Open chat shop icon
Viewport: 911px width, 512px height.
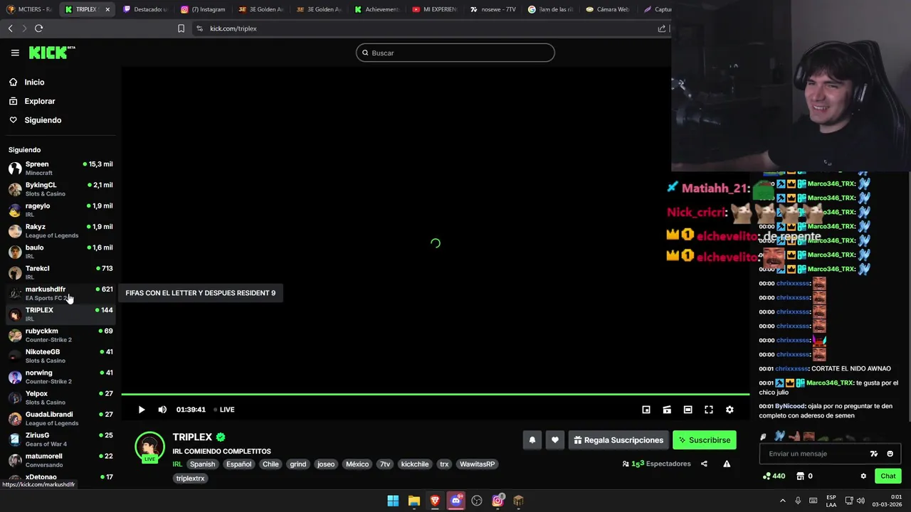[800, 476]
